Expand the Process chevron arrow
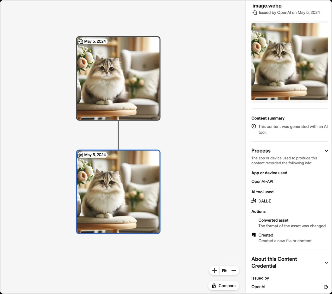The image size is (332, 294). 326,151
